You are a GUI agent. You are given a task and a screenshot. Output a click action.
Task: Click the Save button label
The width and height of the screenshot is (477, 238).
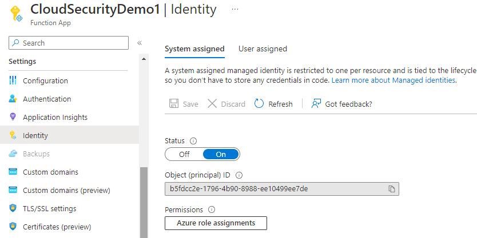point(190,104)
